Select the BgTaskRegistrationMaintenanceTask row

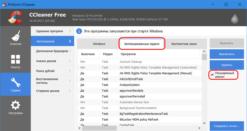140,114
